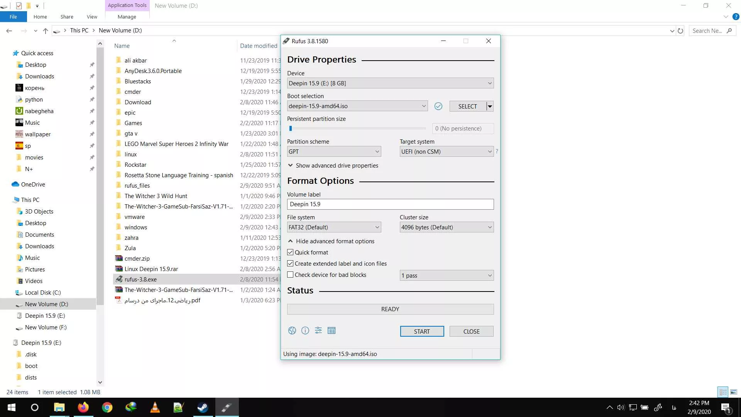Toggle the Quick format checkbox
Screen dimensions: 741x417
pos(290,252)
